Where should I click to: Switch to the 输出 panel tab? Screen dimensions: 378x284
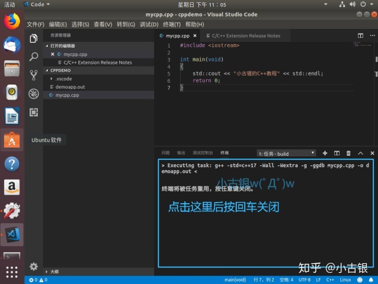click(181, 152)
